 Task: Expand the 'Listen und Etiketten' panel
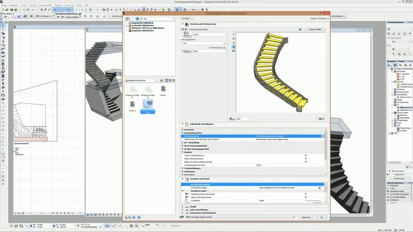tap(183, 210)
